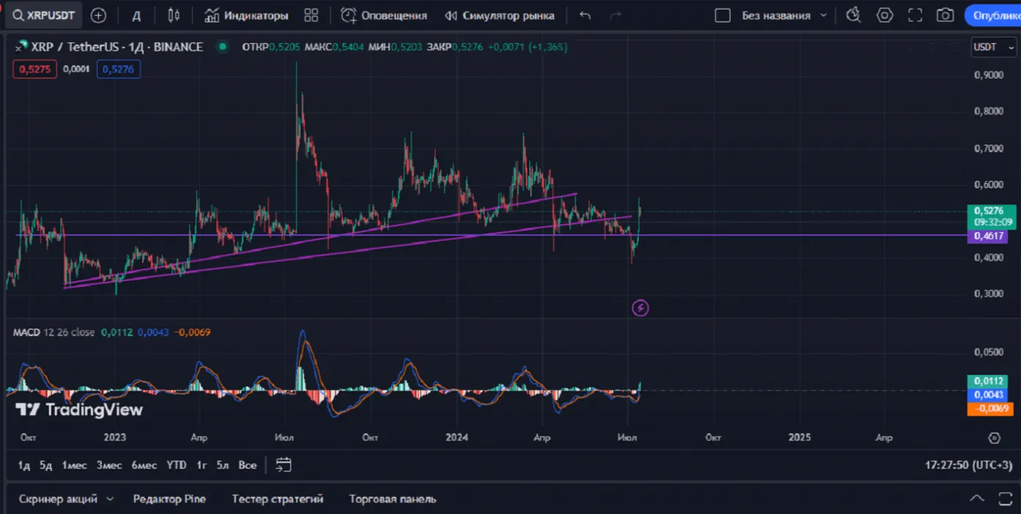Screen dimensions: 1021x514
Task: Expand the Скринер акций dropdown arrow
Action: [110, 499]
